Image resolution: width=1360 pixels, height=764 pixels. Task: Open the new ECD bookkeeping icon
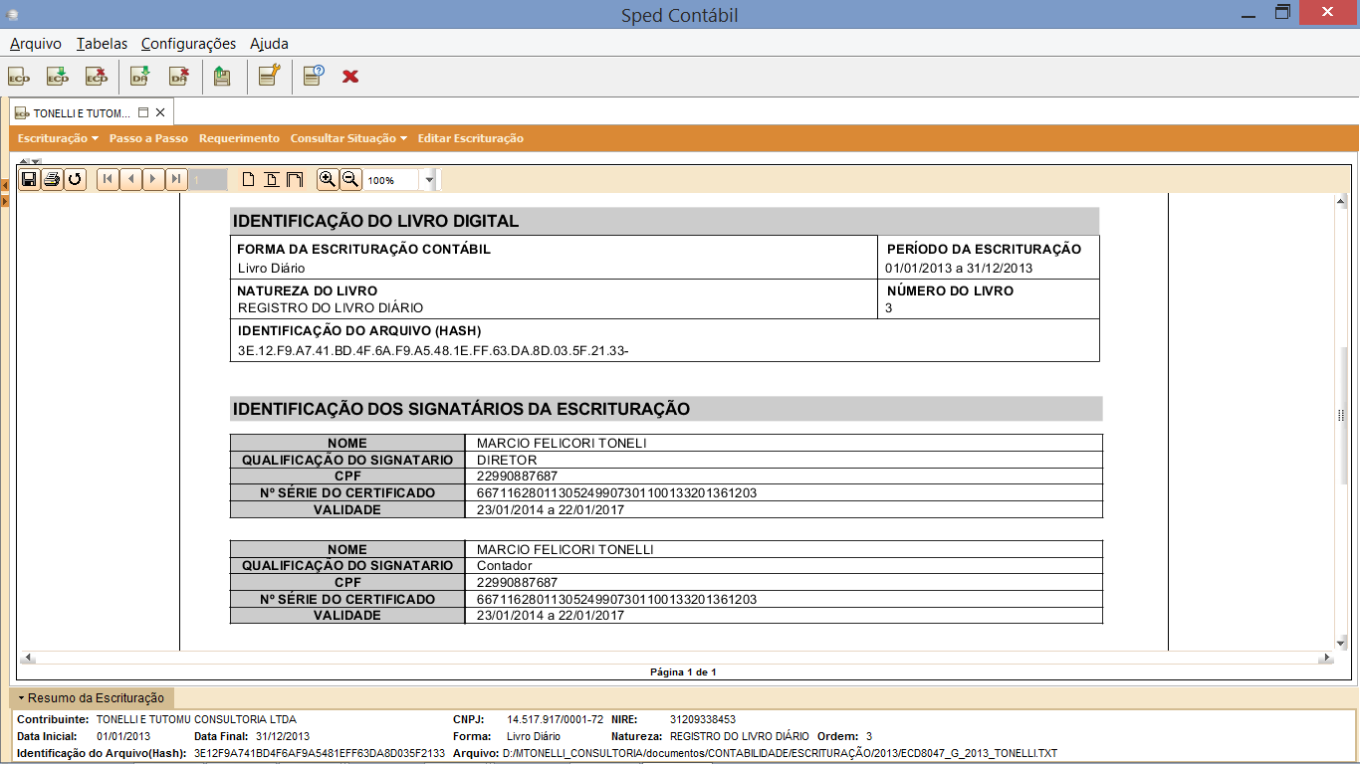click(19, 76)
